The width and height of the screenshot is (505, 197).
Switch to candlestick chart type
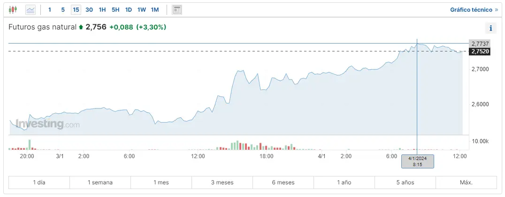[13, 9]
